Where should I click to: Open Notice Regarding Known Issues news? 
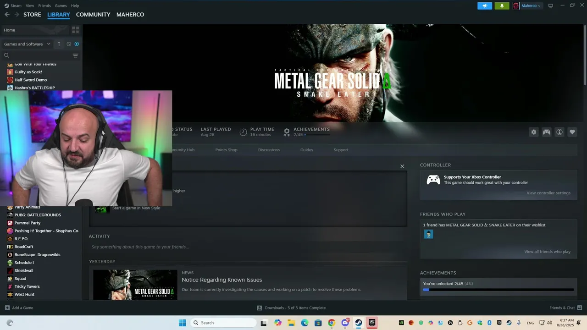(222, 280)
